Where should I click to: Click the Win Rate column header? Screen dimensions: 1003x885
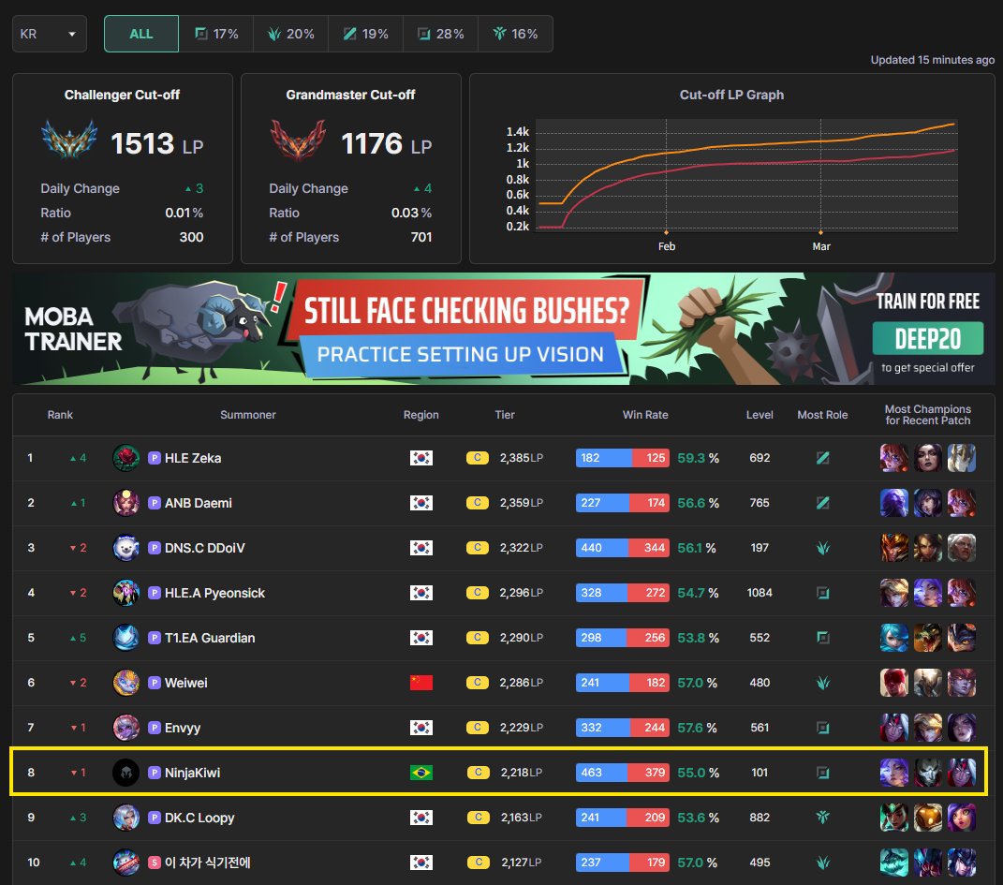click(645, 414)
